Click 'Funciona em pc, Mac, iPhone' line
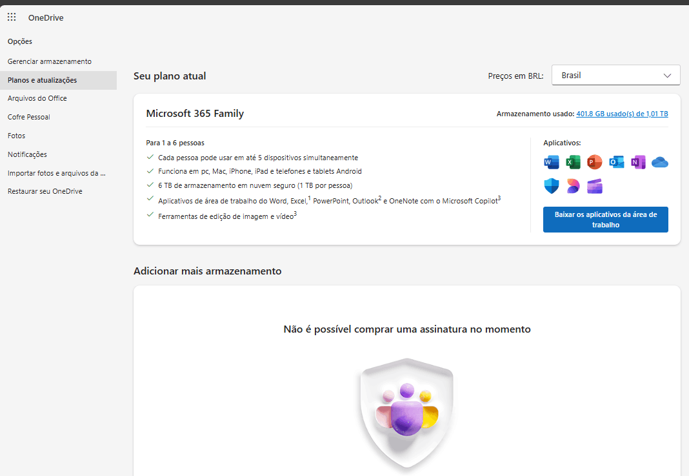This screenshot has height=476, width=689. tap(260, 171)
